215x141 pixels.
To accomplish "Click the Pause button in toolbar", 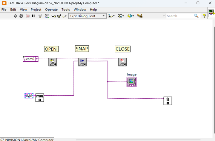I will pos(33,16).
